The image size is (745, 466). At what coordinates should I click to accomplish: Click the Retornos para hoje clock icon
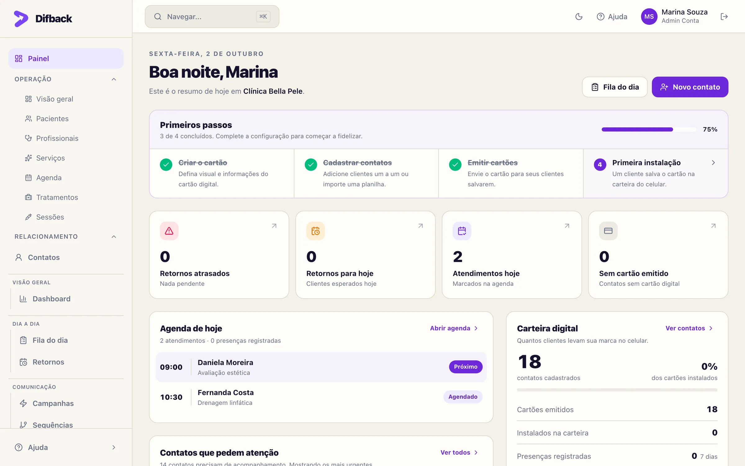tap(316, 231)
